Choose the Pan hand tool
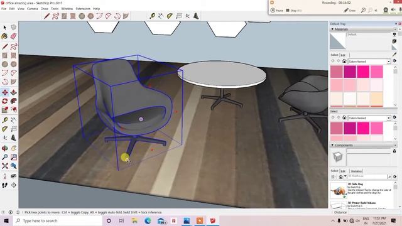The image size is (402, 226). click(14, 148)
